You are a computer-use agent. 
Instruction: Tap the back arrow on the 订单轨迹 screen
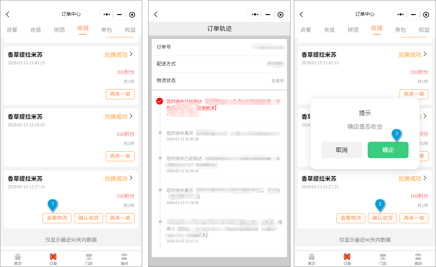click(x=156, y=14)
